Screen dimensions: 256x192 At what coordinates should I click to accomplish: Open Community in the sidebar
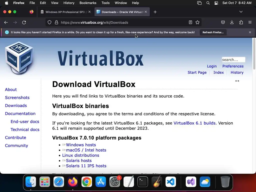coord(16,146)
